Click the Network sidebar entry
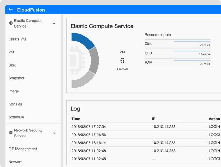Viewport: 221px width, 167px height. tap(15, 162)
